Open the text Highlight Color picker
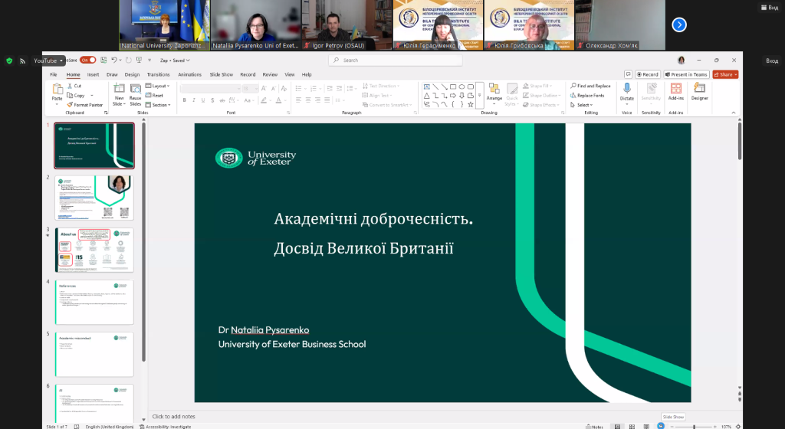Screen dimensions: 785x429 click(x=264, y=100)
